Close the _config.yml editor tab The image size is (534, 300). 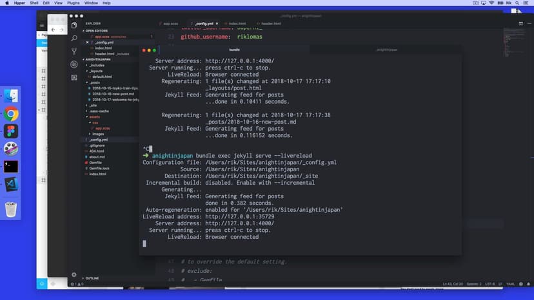click(216, 24)
